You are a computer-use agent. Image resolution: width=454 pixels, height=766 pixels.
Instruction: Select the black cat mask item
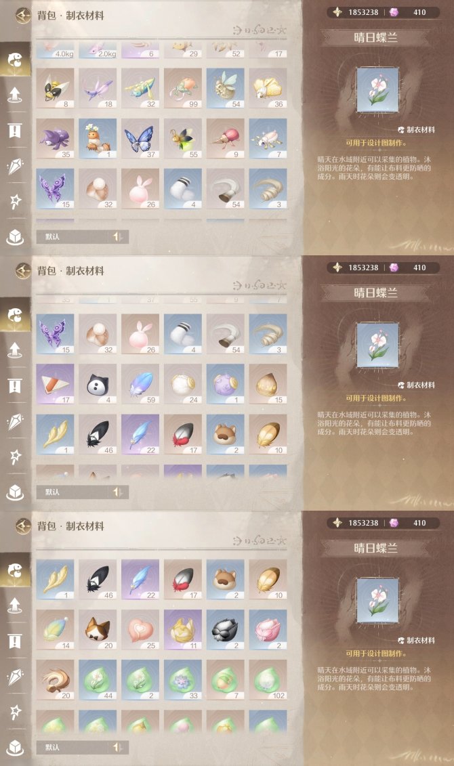[98, 384]
